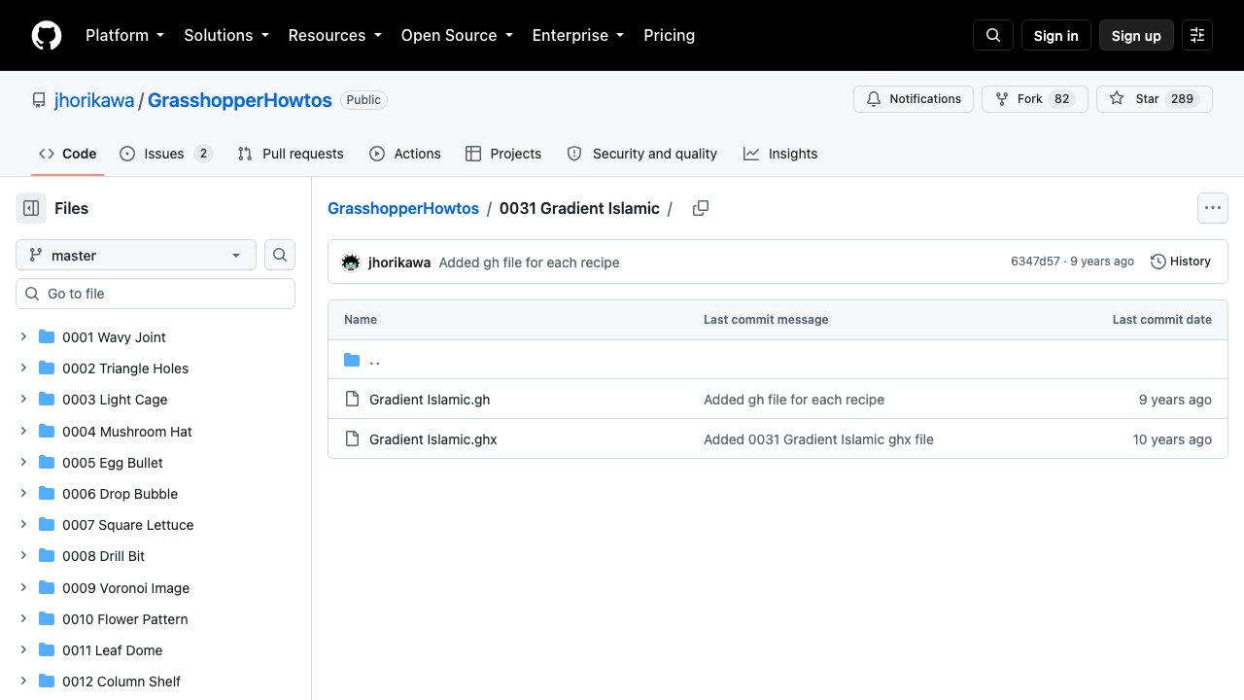1244x700 pixels.
Task: Open the Gradient Islamic.ghx file
Action: coord(433,438)
